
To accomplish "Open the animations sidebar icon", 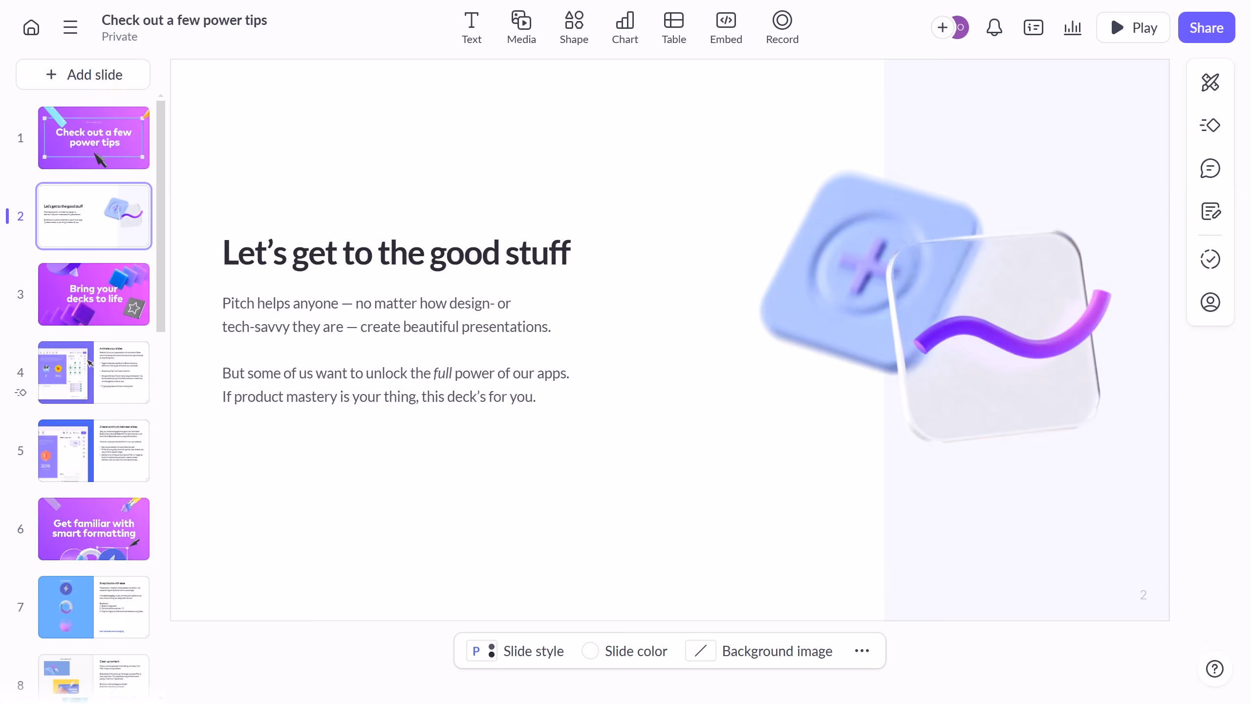I will tap(1210, 125).
